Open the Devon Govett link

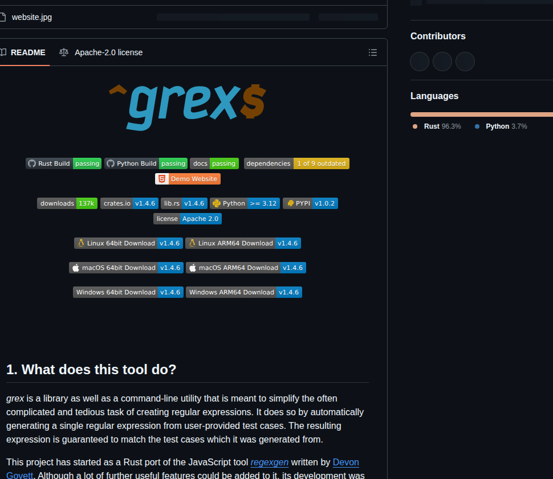(345, 462)
